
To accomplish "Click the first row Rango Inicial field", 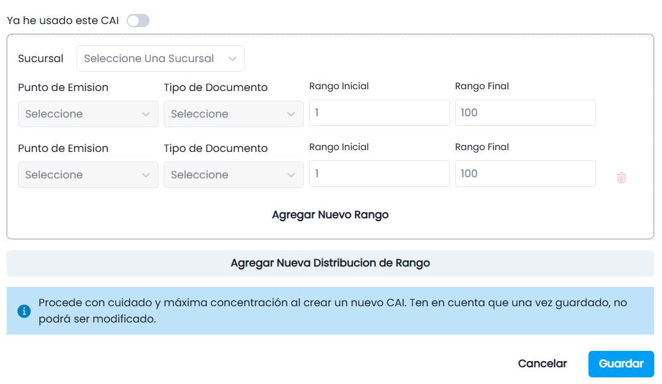I will pyautogui.click(x=379, y=113).
